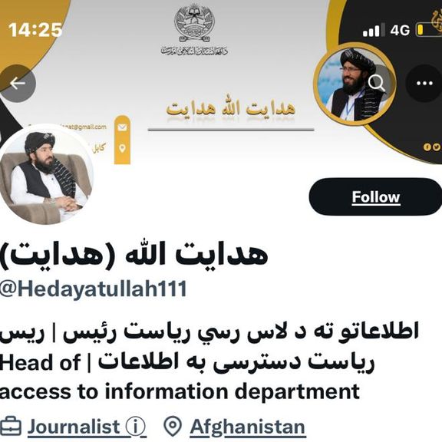Tap the Journalist info circle icon
This screenshot has height=442, width=442.
135,427
